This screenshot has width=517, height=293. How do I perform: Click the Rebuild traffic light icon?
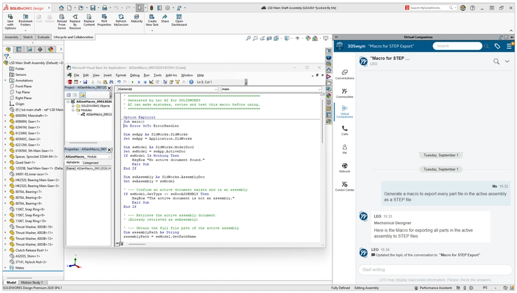(151, 8)
